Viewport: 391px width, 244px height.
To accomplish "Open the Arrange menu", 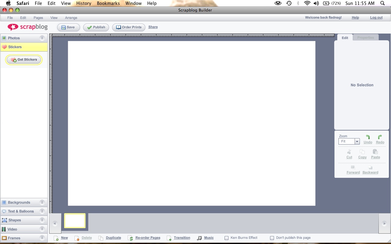I will [71, 18].
